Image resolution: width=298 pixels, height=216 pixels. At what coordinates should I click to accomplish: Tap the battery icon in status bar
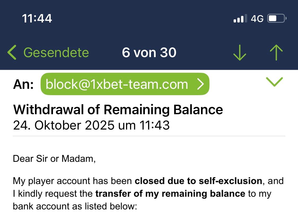pos(277,19)
